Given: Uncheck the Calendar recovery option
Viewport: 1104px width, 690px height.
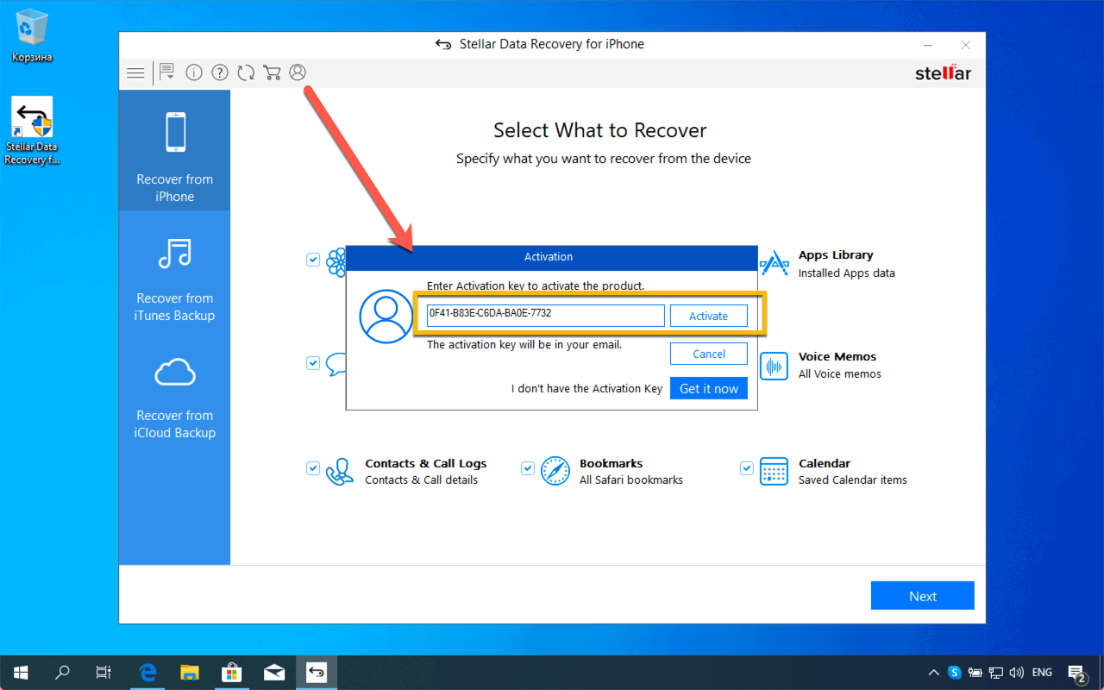Looking at the screenshot, I should pos(746,467).
